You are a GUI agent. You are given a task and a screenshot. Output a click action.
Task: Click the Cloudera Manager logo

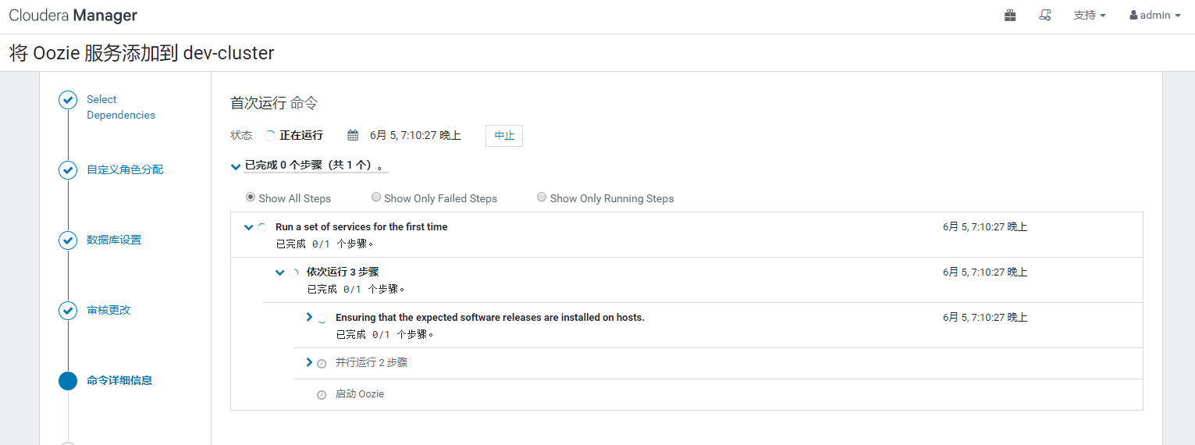(73, 16)
